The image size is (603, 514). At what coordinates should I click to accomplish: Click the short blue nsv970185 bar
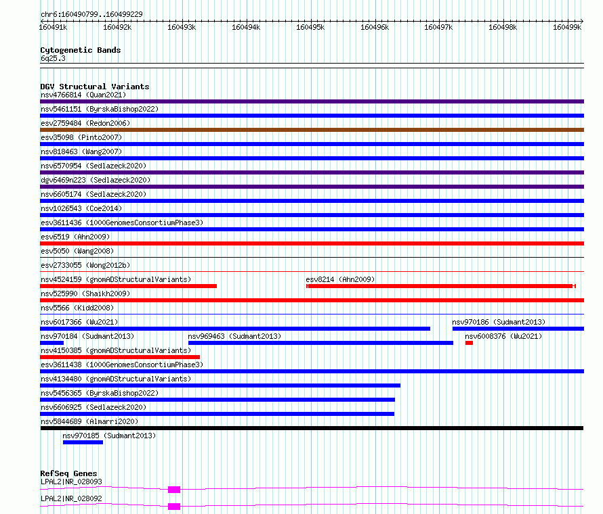coord(83,442)
